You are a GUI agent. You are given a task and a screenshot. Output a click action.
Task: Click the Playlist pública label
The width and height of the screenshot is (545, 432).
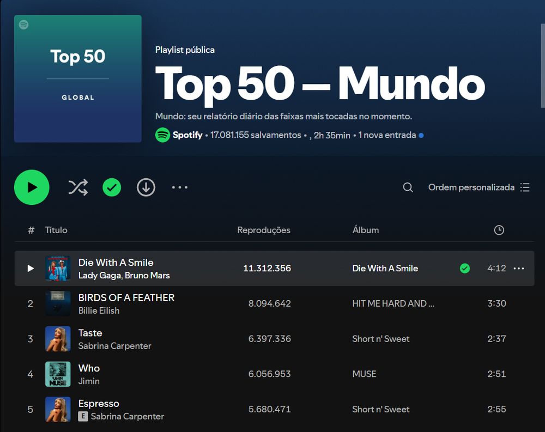pos(185,50)
